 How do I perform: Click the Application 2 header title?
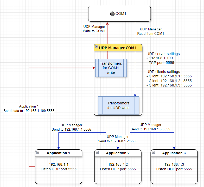tap(118, 153)
